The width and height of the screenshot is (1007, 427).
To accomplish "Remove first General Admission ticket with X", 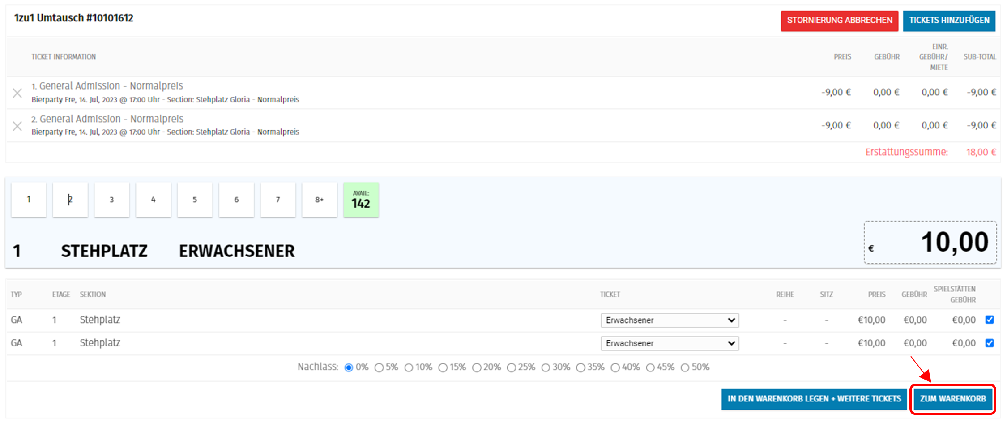I will click(17, 93).
